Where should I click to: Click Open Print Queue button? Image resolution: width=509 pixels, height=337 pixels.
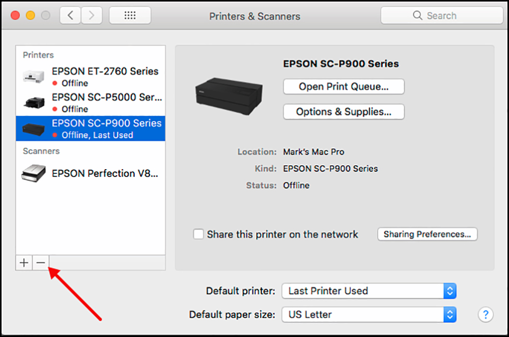pyautogui.click(x=344, y=87)
